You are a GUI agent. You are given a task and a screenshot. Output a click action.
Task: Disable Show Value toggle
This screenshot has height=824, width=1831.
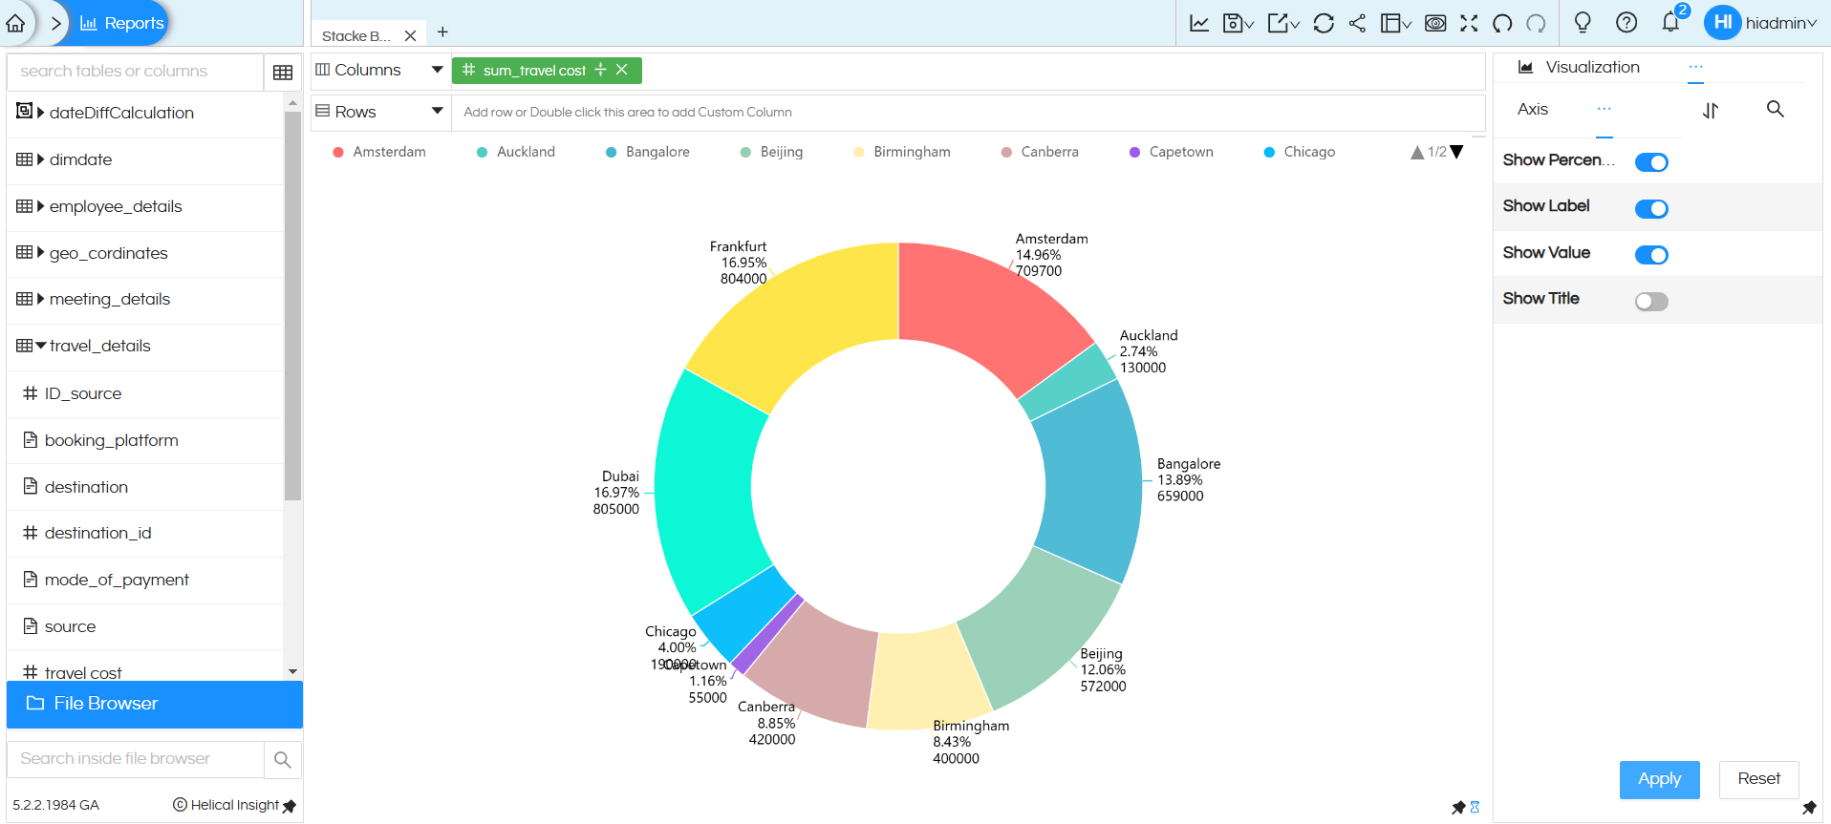pos(1651,255)
